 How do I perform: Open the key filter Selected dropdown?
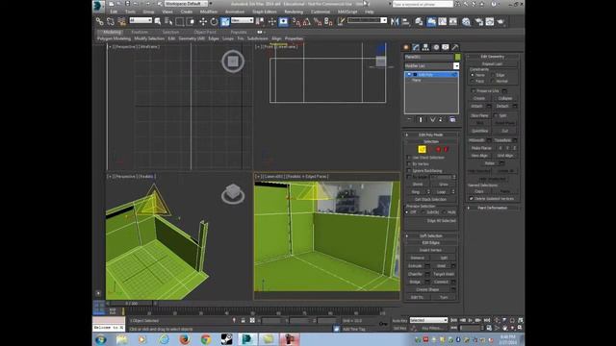tap(428, 320)
